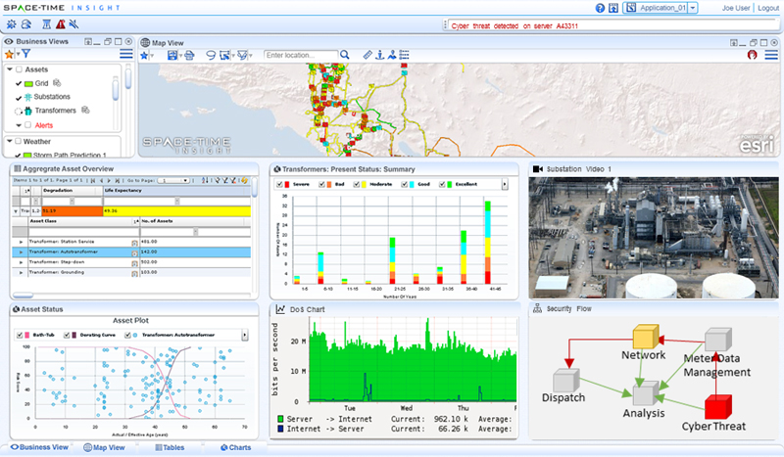The width and height of the screenshot is (784, 457).
Task: Click the copy icon next to Grid
Action: point(57,83)
